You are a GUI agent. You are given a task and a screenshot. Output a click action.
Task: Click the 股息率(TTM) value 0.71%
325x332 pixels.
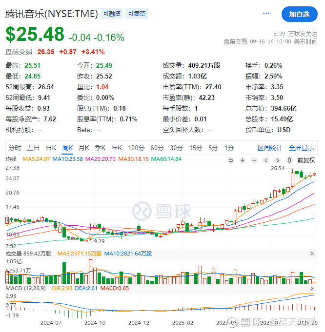click(128, 119)
